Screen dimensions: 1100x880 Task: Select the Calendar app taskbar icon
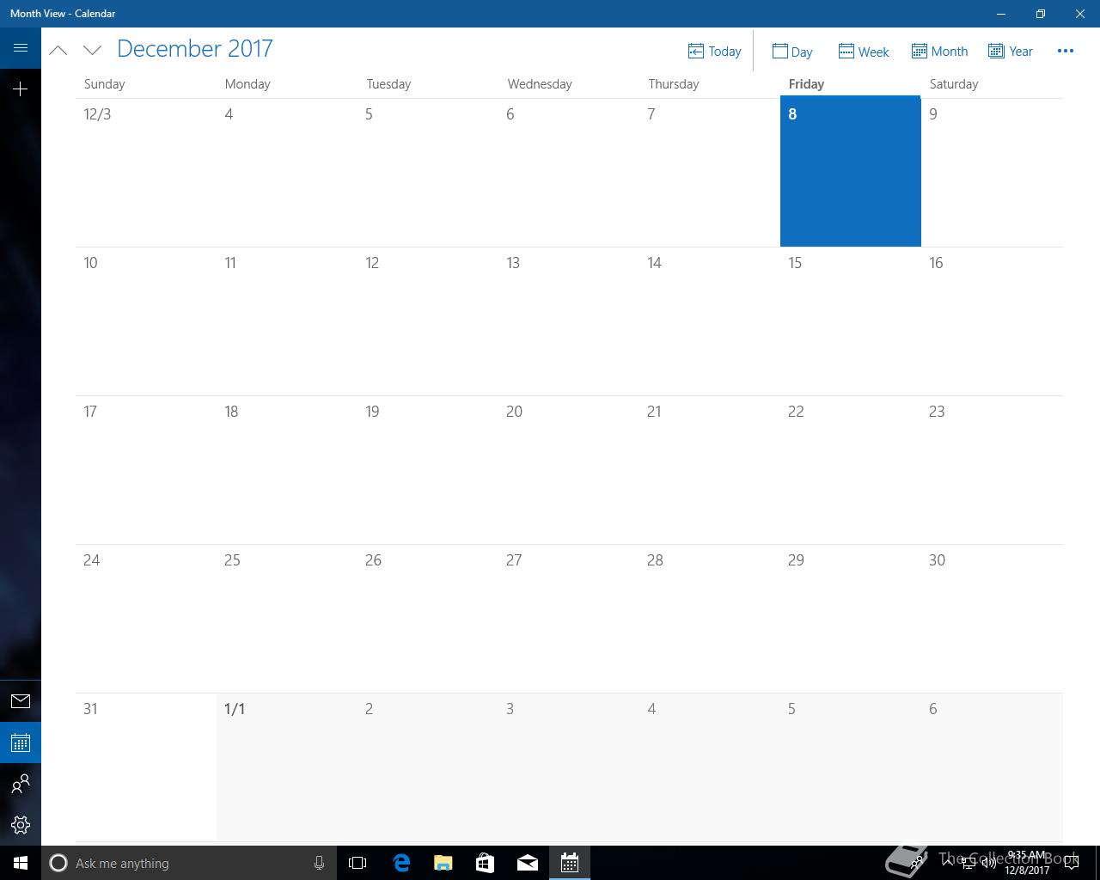[569, 863]
